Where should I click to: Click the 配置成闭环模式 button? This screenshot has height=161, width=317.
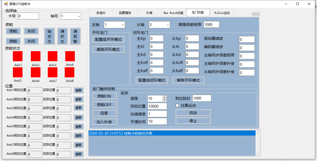(152, 80)
